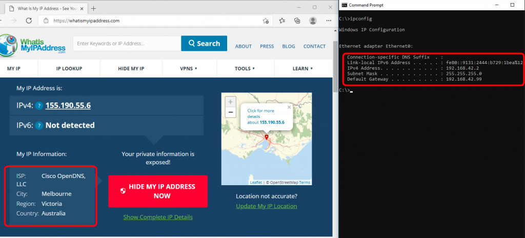The image size is (525, 238).
Task: Open the Collections icon in Edge
Action: (x=297, y=21)
